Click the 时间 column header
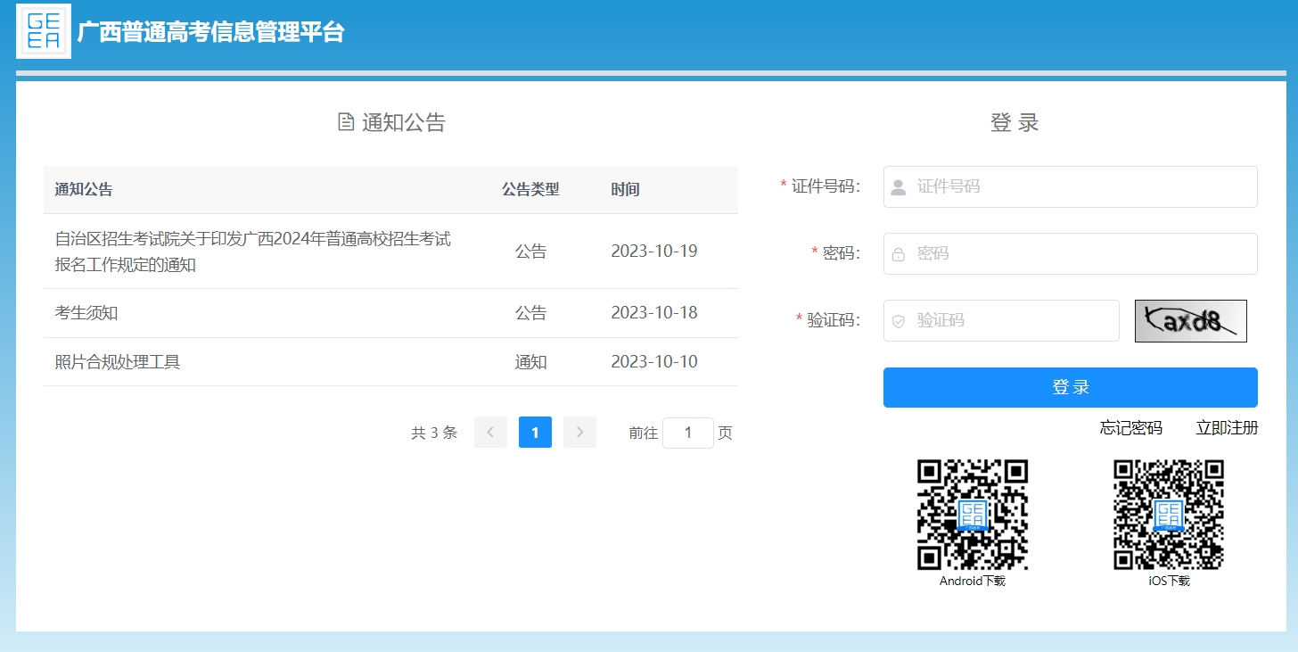 625,189
